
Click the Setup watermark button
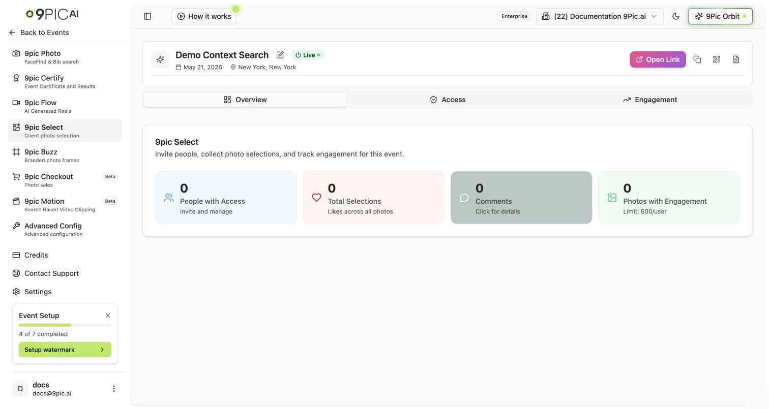(65, 350)
